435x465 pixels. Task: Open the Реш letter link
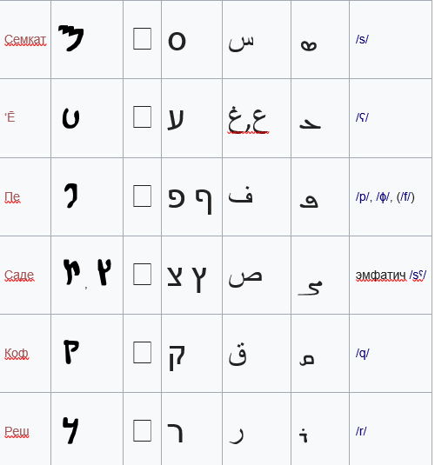[17, 431]
